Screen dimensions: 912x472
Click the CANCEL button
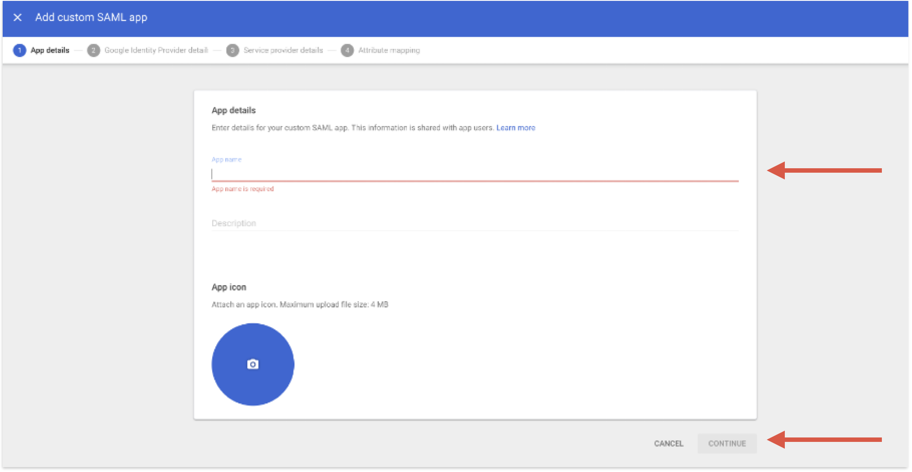(x=669, y=443)
